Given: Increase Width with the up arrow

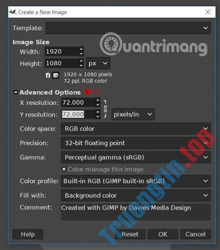Looking at the screenshot, I should (x=81, y=49).
